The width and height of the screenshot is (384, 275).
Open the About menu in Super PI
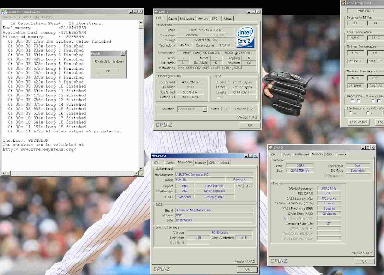pos(31,17)
